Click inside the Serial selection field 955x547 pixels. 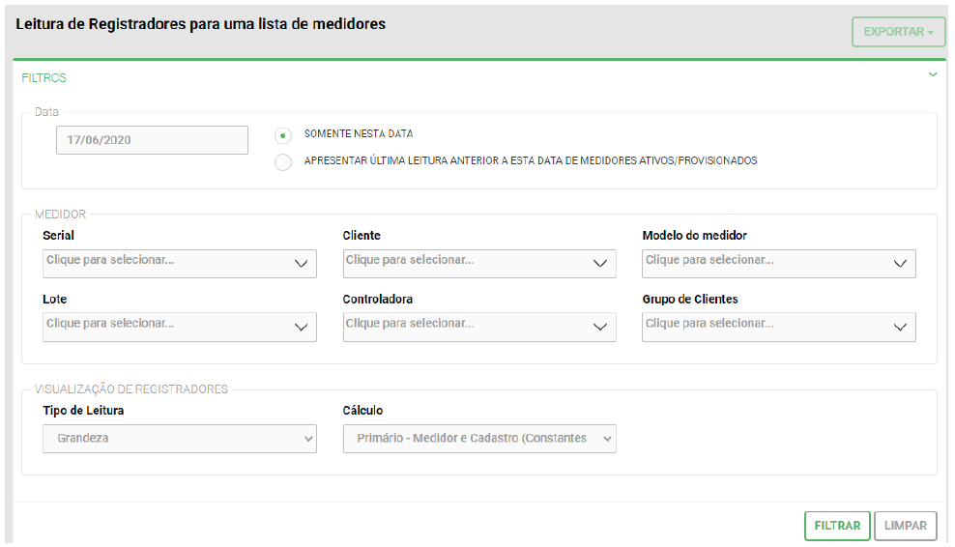pos(164,261)
